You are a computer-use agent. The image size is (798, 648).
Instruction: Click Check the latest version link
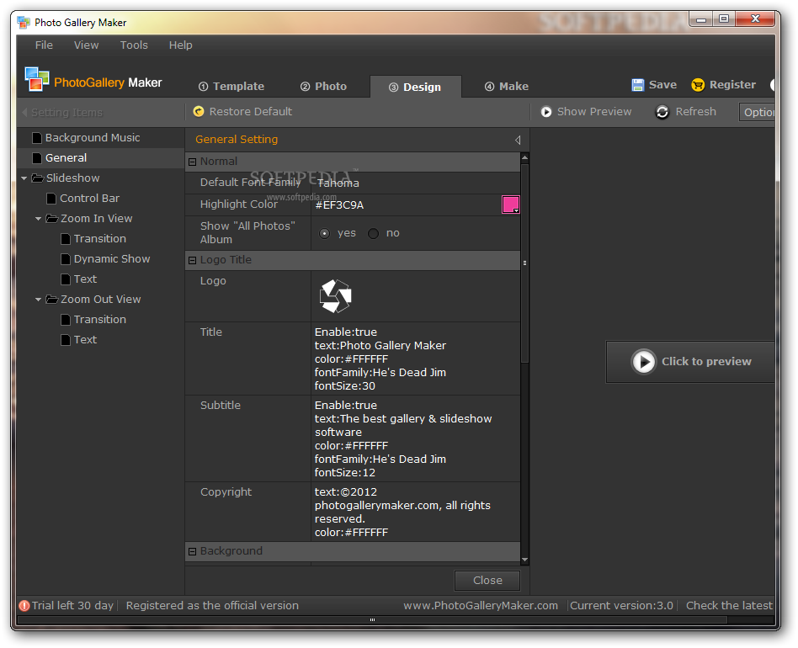click(x=729, y=606)
